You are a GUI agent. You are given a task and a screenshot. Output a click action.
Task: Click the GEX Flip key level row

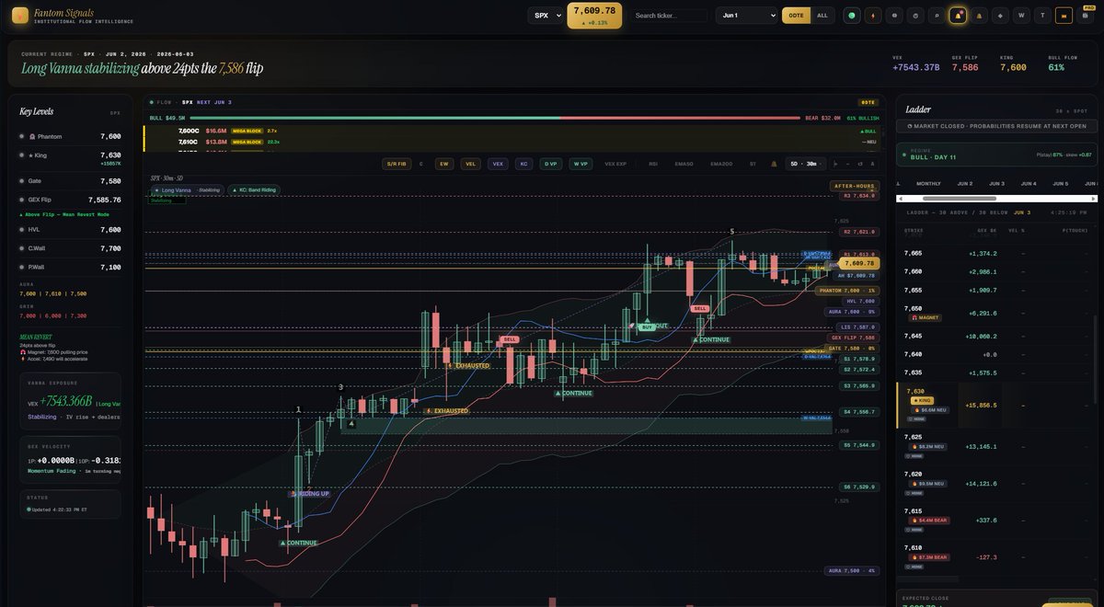click(70, 199)
